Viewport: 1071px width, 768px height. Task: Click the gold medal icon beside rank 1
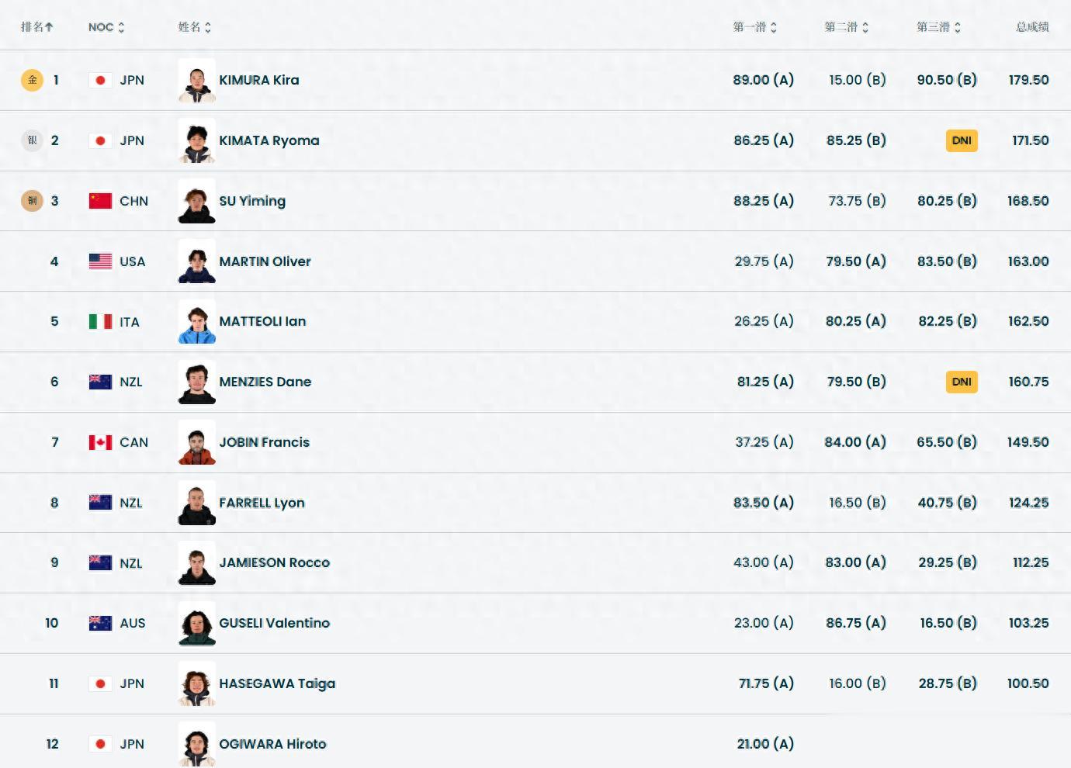pos(32,80)
